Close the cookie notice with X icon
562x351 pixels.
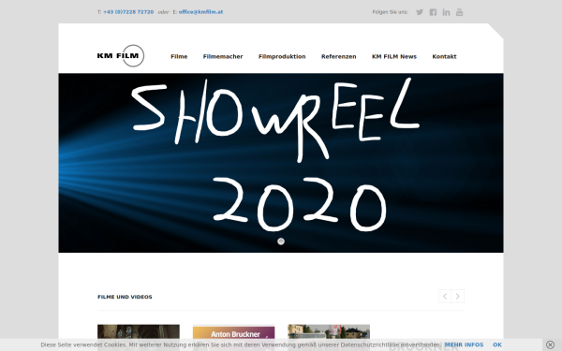click(x=550, y=344)
